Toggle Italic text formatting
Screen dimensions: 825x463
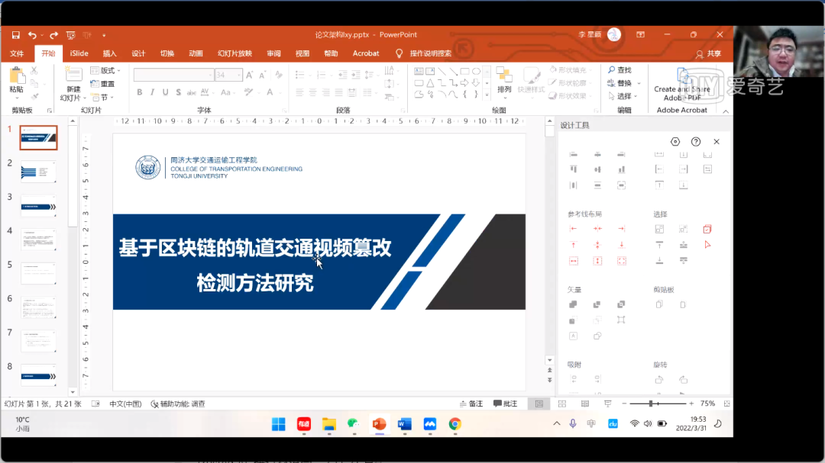tap(152, 92)
